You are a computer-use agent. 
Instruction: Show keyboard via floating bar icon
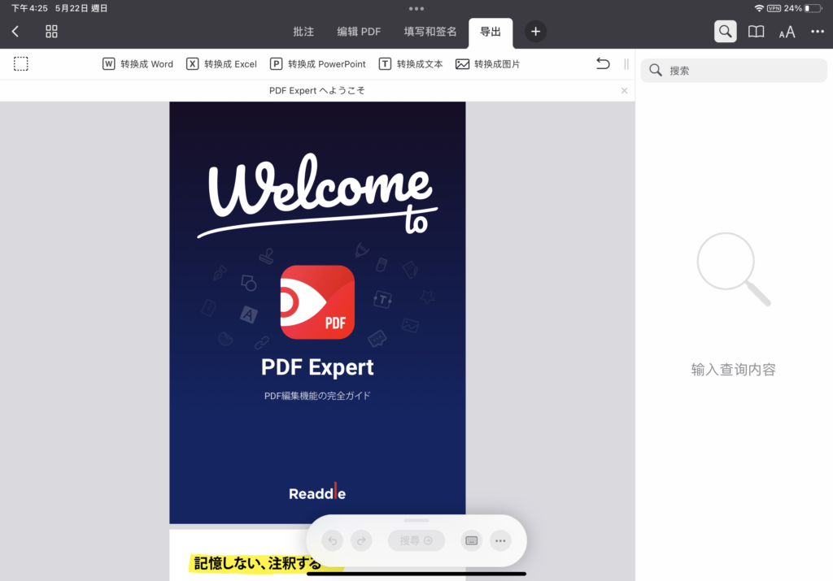pyautogui.click(x=471, y=540)
